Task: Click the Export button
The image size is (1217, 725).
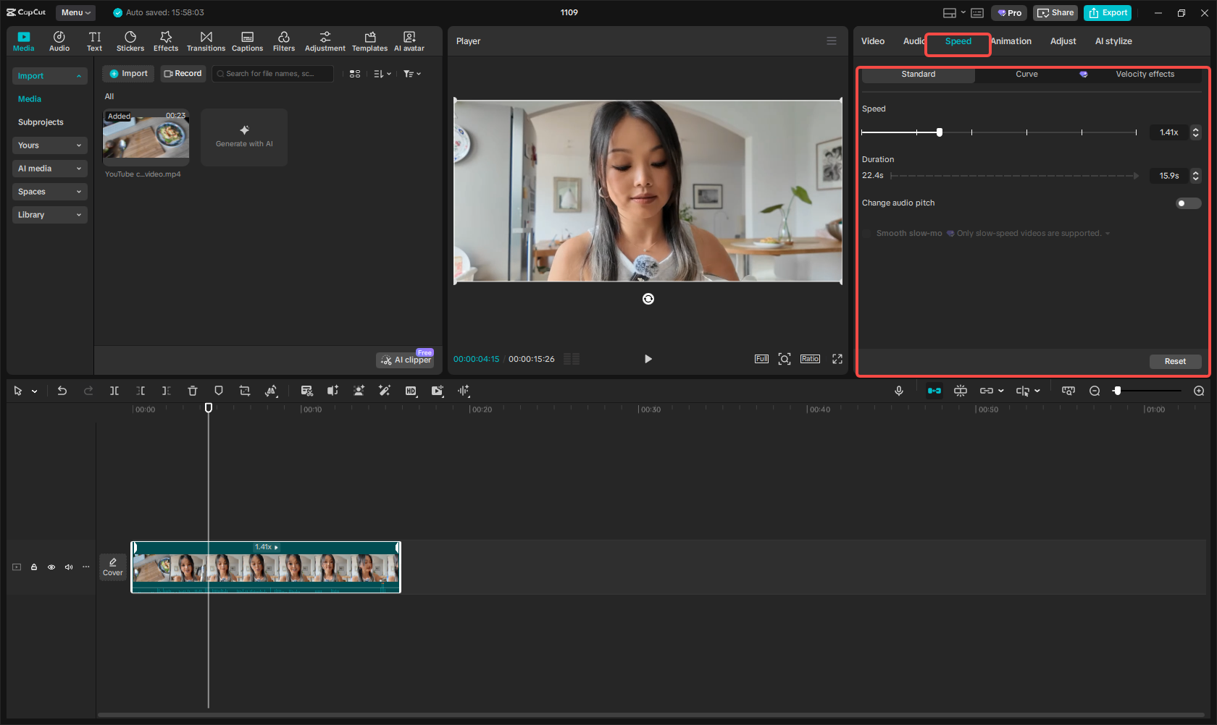Action: tap(1107, 12)
